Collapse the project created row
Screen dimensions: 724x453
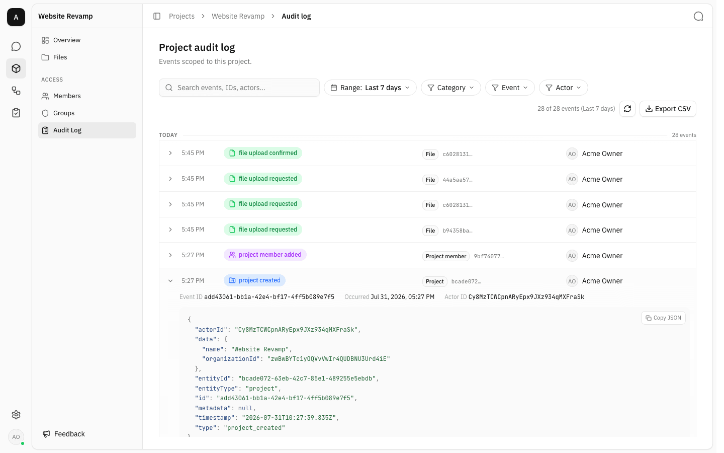pos(170,281)
